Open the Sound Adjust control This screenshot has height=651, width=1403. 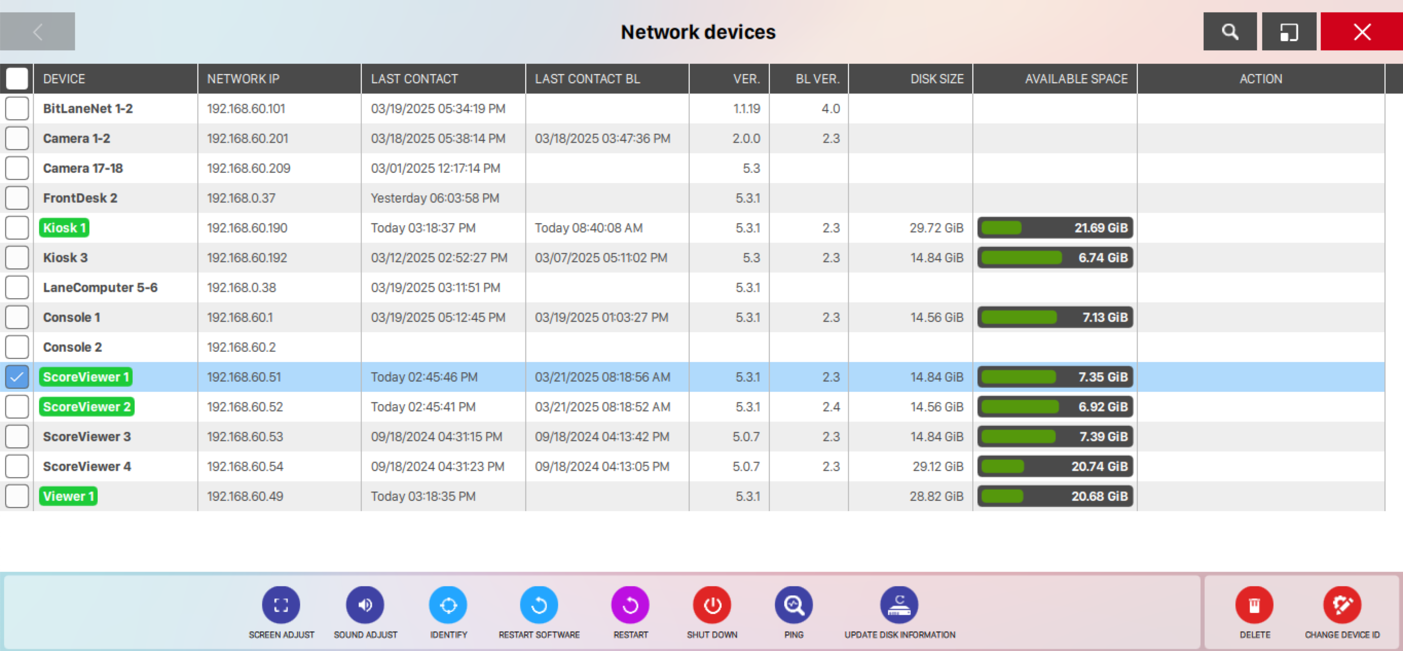[x=365, y=605]
